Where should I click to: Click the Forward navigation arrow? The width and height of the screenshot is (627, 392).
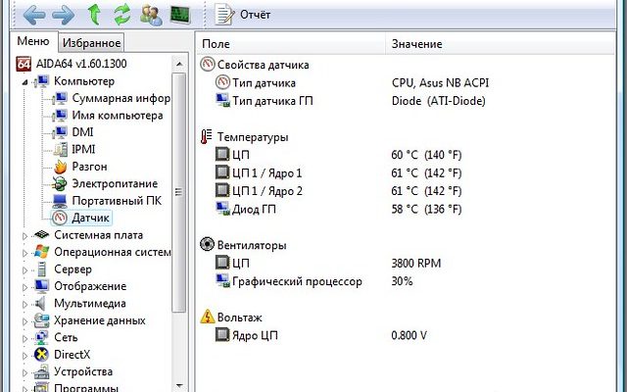[63, 15]
